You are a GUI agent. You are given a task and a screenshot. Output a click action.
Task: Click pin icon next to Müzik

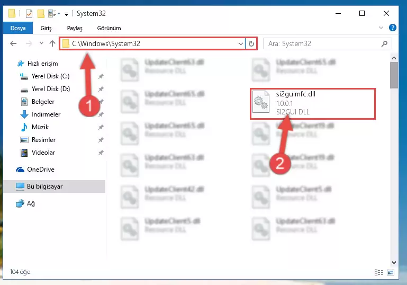pos(101,127)
